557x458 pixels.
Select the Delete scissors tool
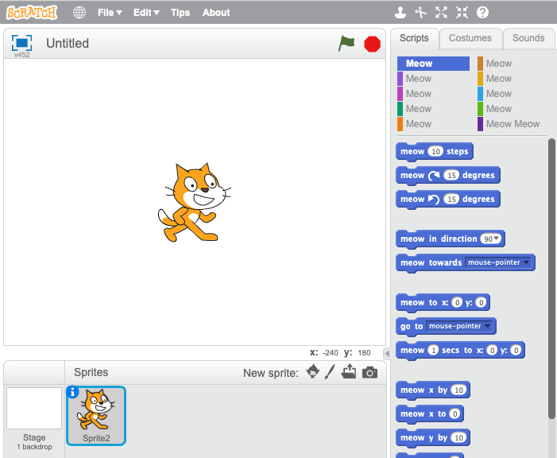[421, 13]
